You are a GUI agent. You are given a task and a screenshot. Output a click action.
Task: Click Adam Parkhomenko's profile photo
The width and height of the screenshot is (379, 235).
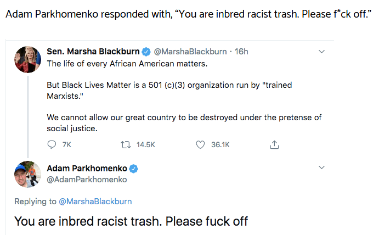coord(27,174)
